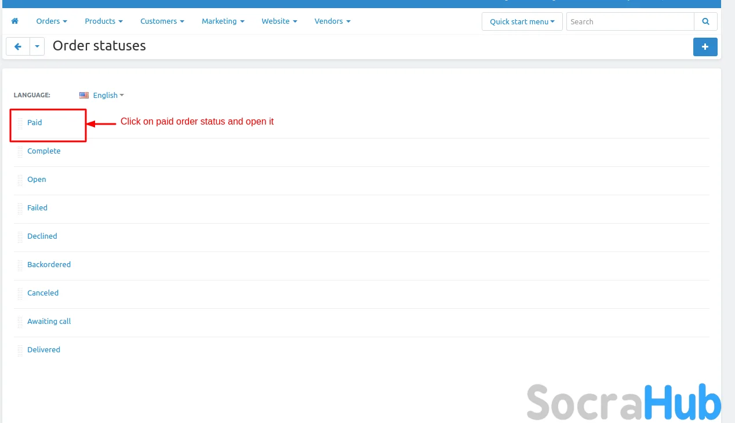Screen dimensions: 735x423
Task: Expand the caret next to back arrow
Action: [x=37, y=46]
